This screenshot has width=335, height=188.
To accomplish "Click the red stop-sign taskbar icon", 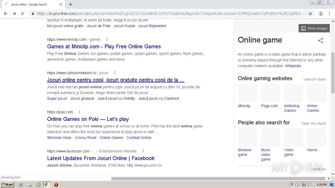I will tap(56, 185).
